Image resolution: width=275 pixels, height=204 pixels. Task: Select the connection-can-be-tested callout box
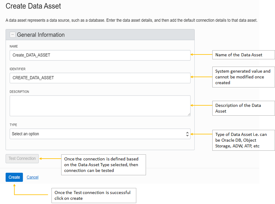[x=104, y=165]
